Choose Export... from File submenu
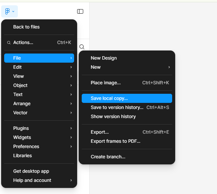217x194 pixels. click(x=127, y=132)
